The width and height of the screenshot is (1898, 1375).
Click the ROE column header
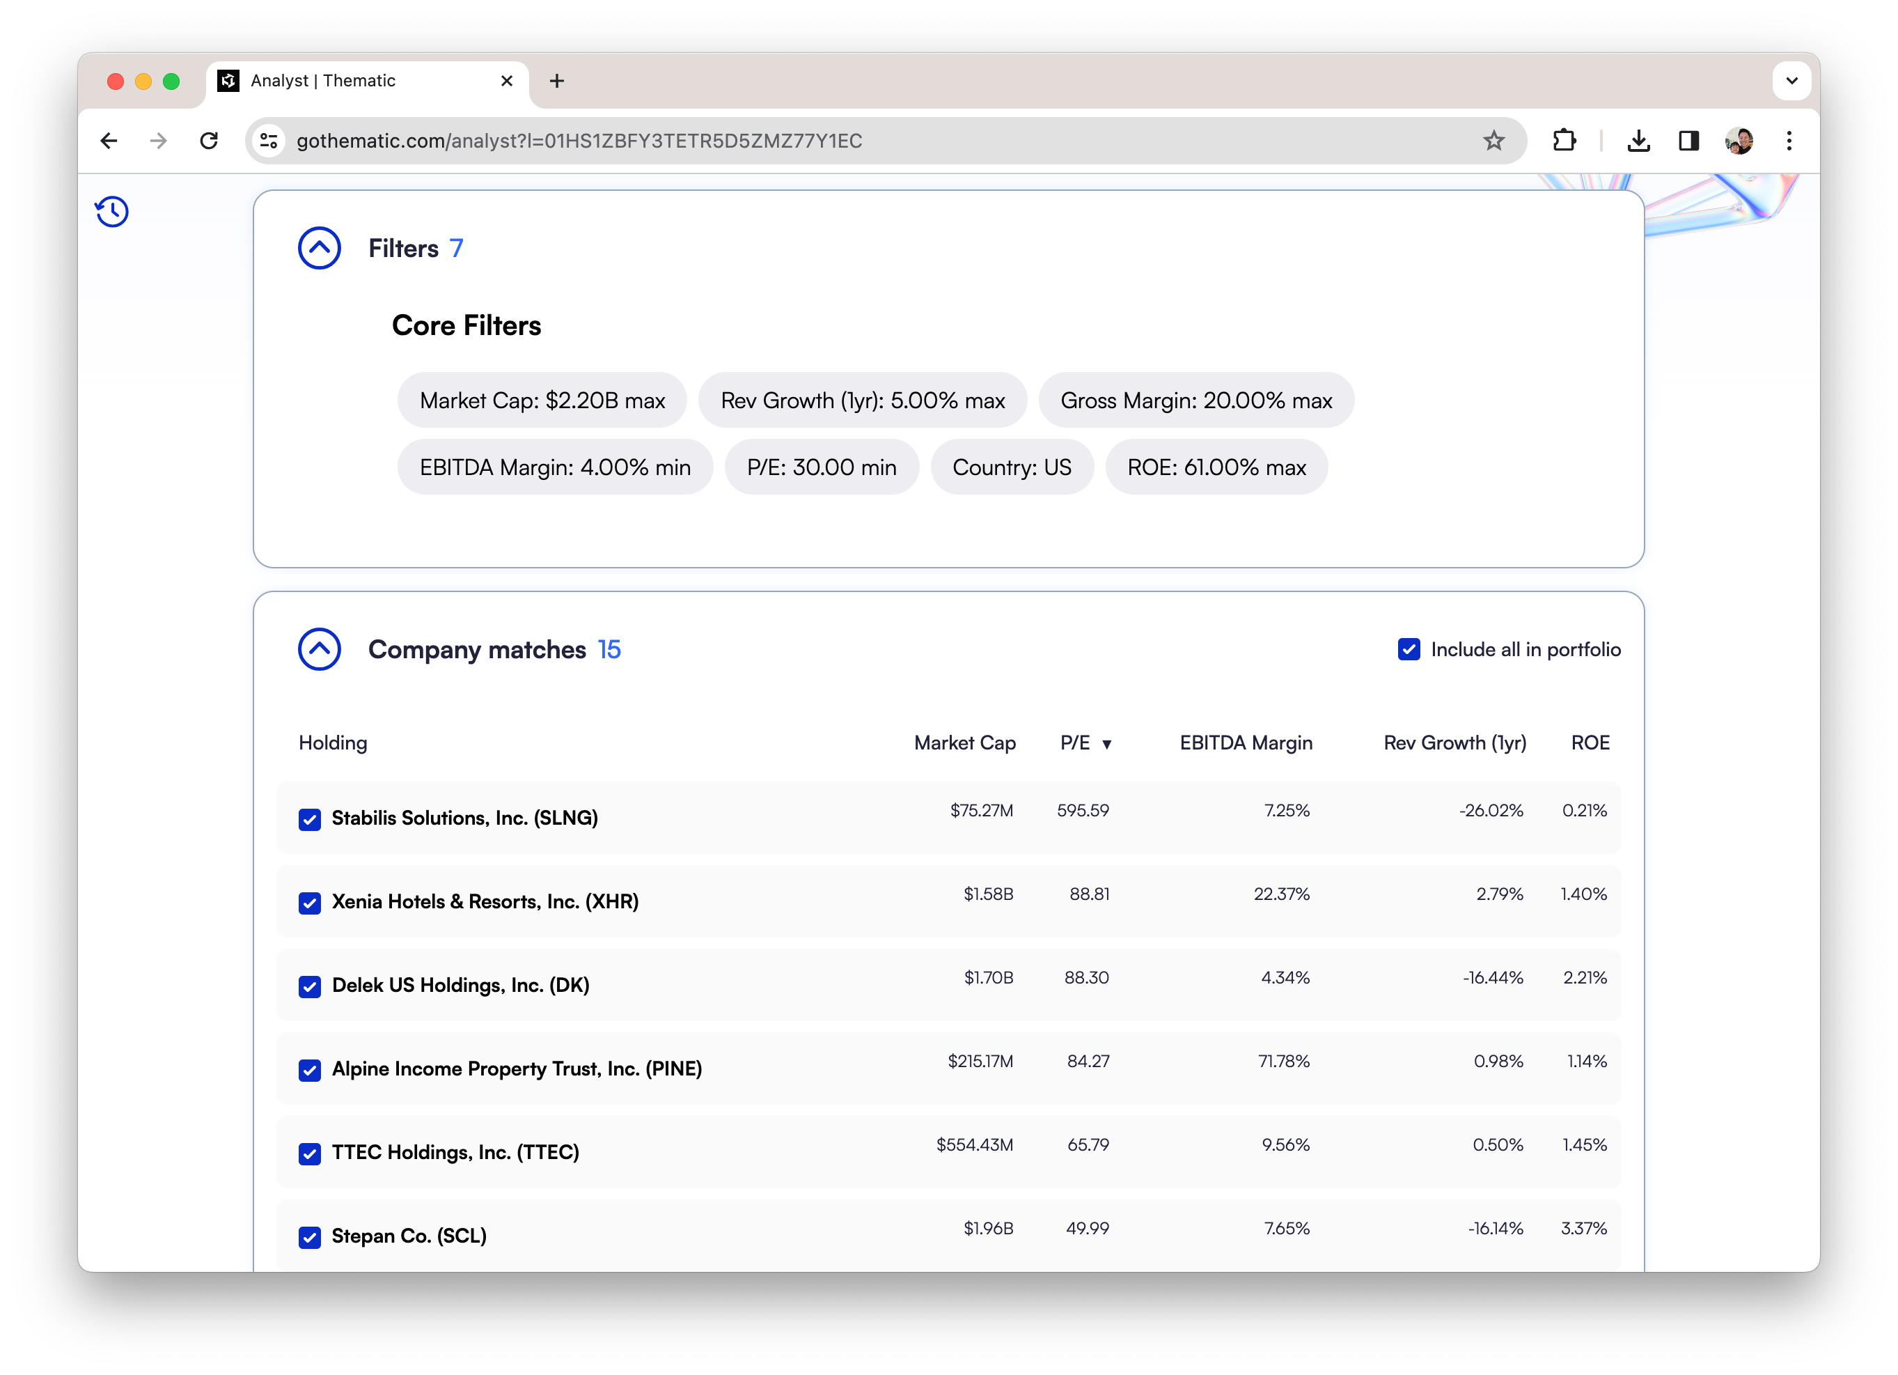click(1590, 743)
